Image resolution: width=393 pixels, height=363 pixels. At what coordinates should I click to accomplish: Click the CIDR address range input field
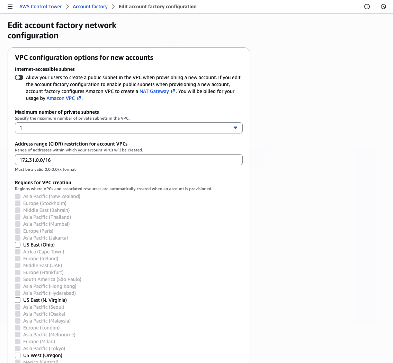tap(128, 160)
